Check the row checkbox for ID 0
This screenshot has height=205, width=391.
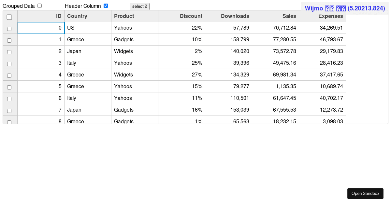(9, 29)
